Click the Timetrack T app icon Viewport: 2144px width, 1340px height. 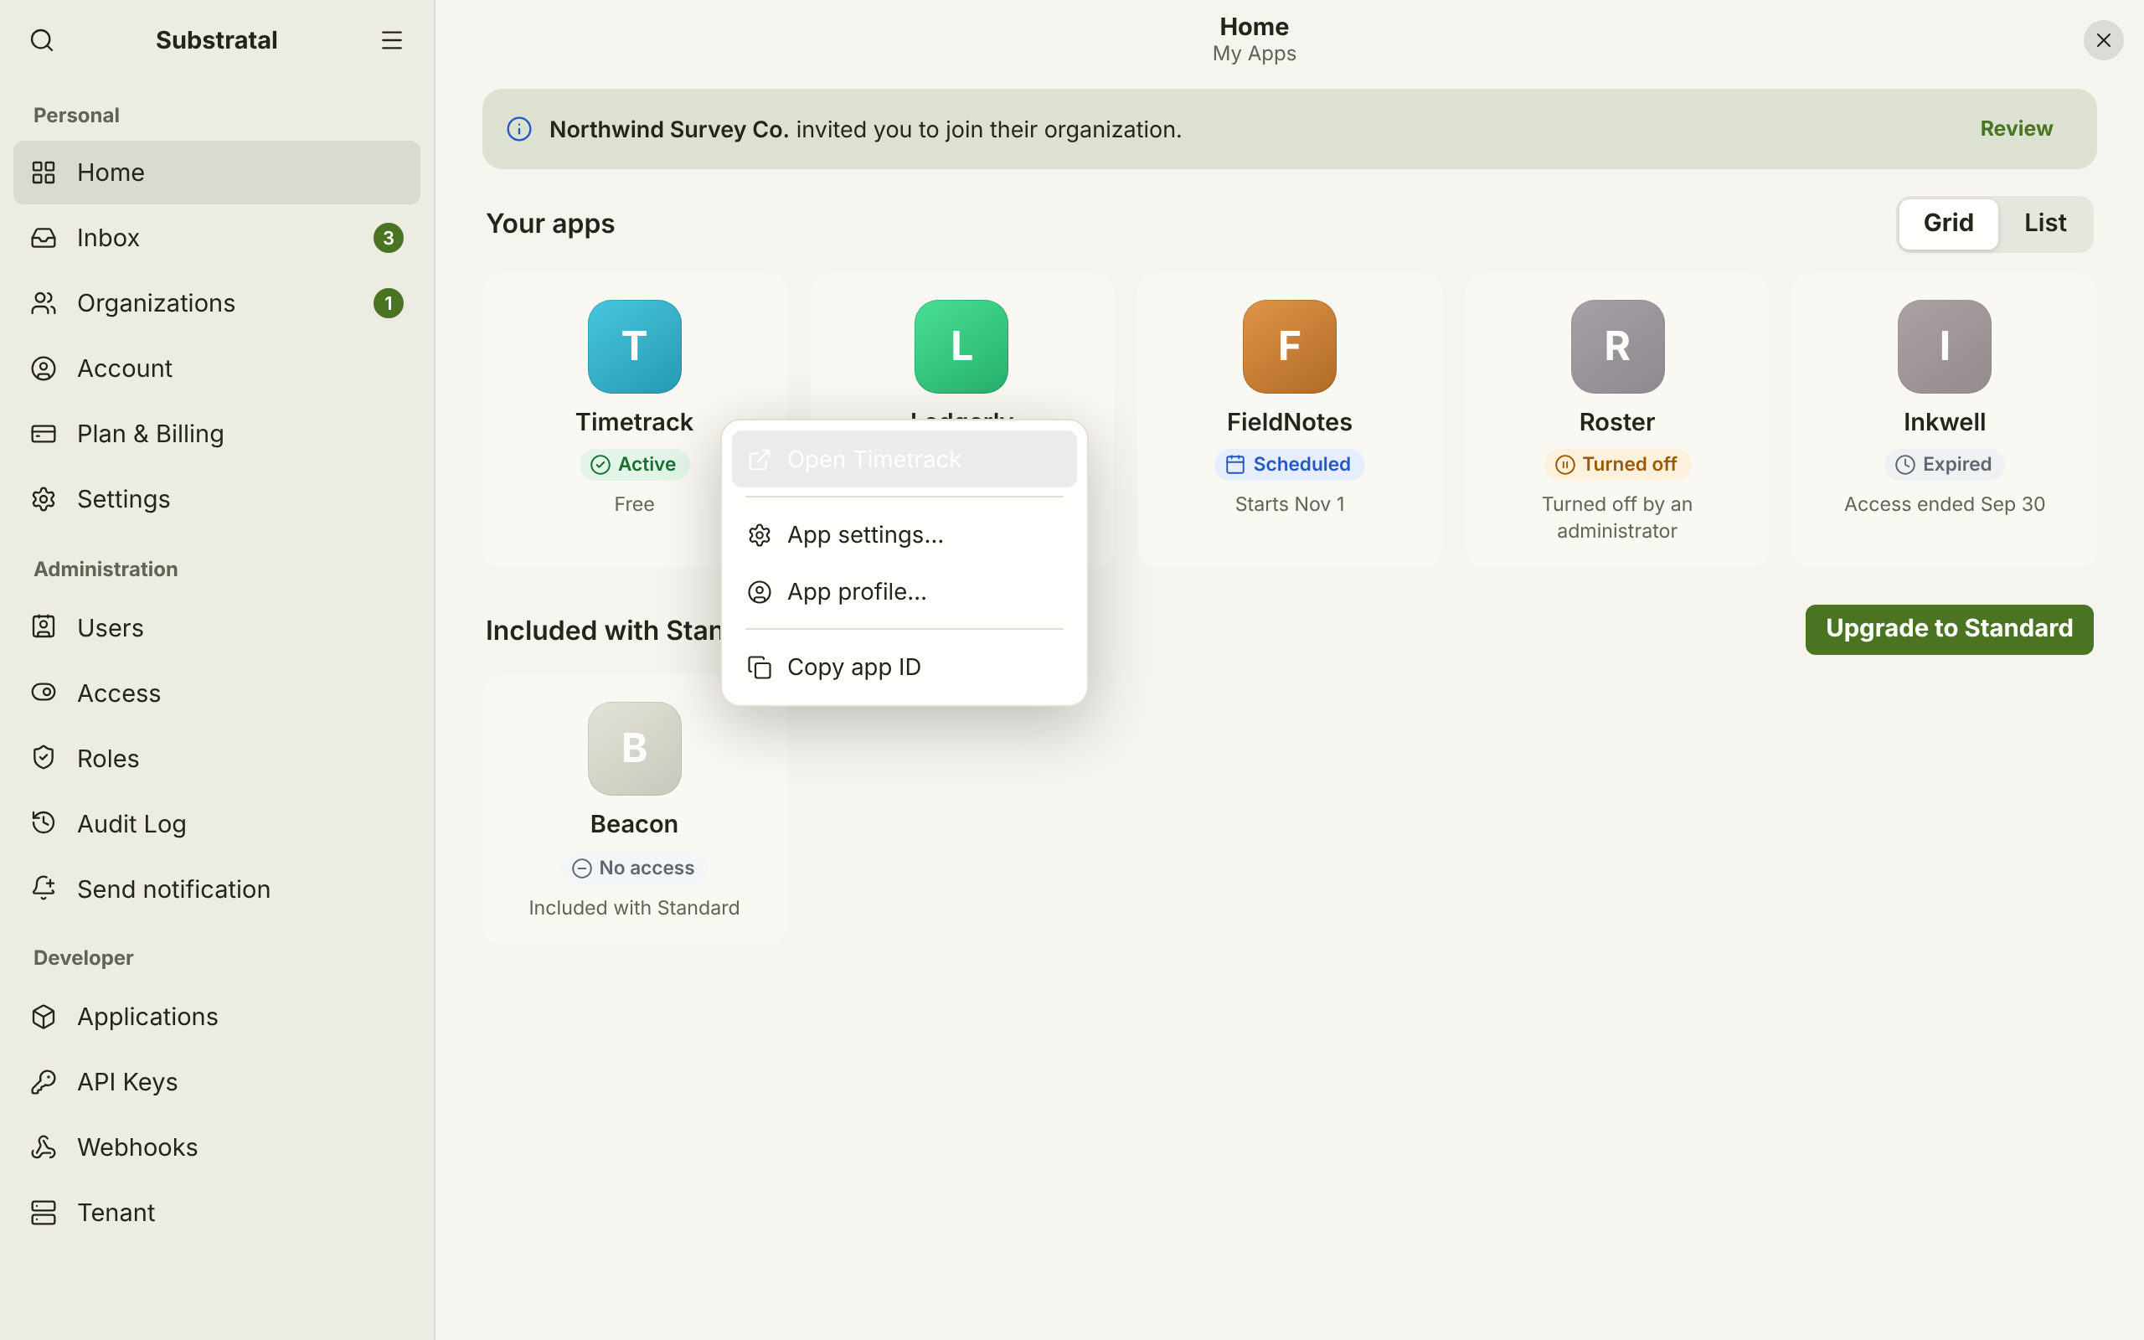click(x=634, y=347)
